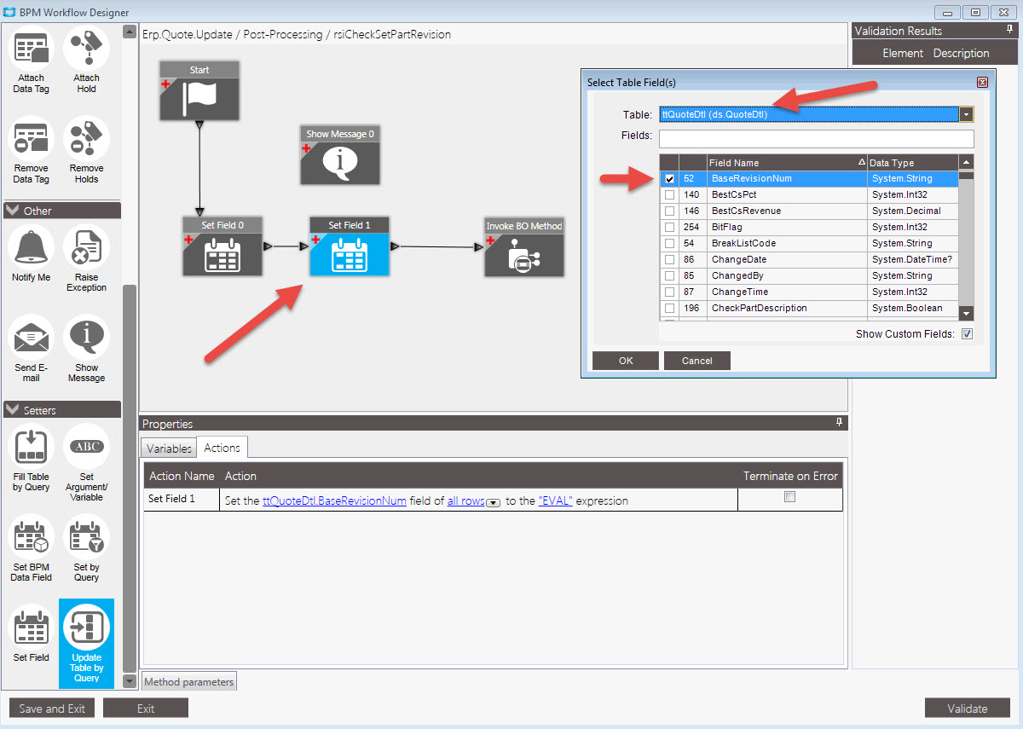Open the "EVAL" expression link
Screen dimensions: 1023x729
point(556,501)
